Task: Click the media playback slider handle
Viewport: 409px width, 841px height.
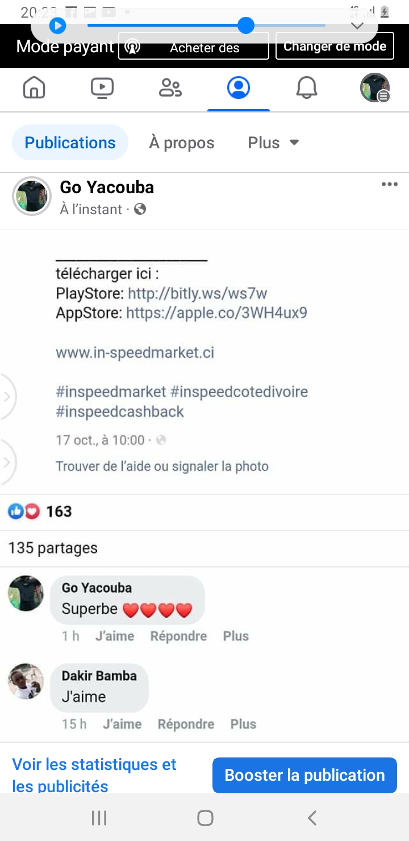Action: coord(245,26)
